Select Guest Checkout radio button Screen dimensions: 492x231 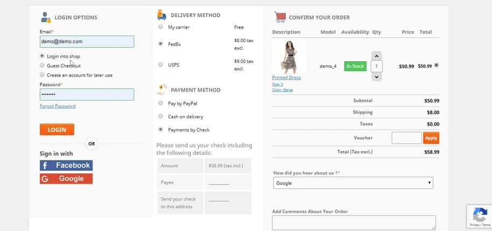42,65
